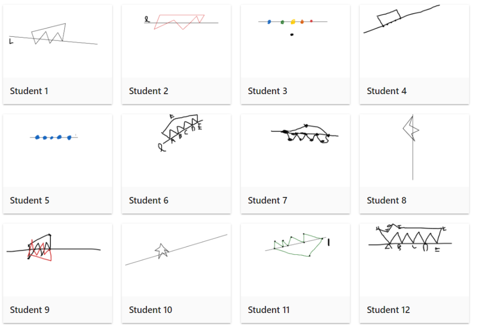
Task: Select Student 9's red and black drawing
Action: tap(57, 260)
